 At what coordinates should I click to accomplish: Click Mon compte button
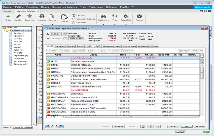[203, 7]
